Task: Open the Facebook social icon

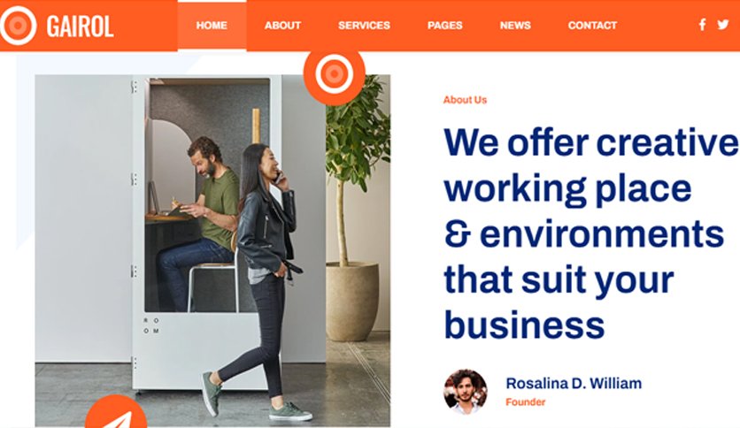Action: [702, 25]
